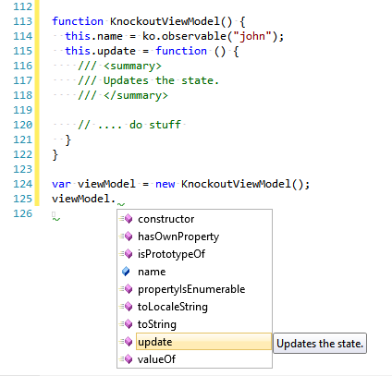Click the "john" string literal
Screen dimensions: 392x376
click(251, 36)
